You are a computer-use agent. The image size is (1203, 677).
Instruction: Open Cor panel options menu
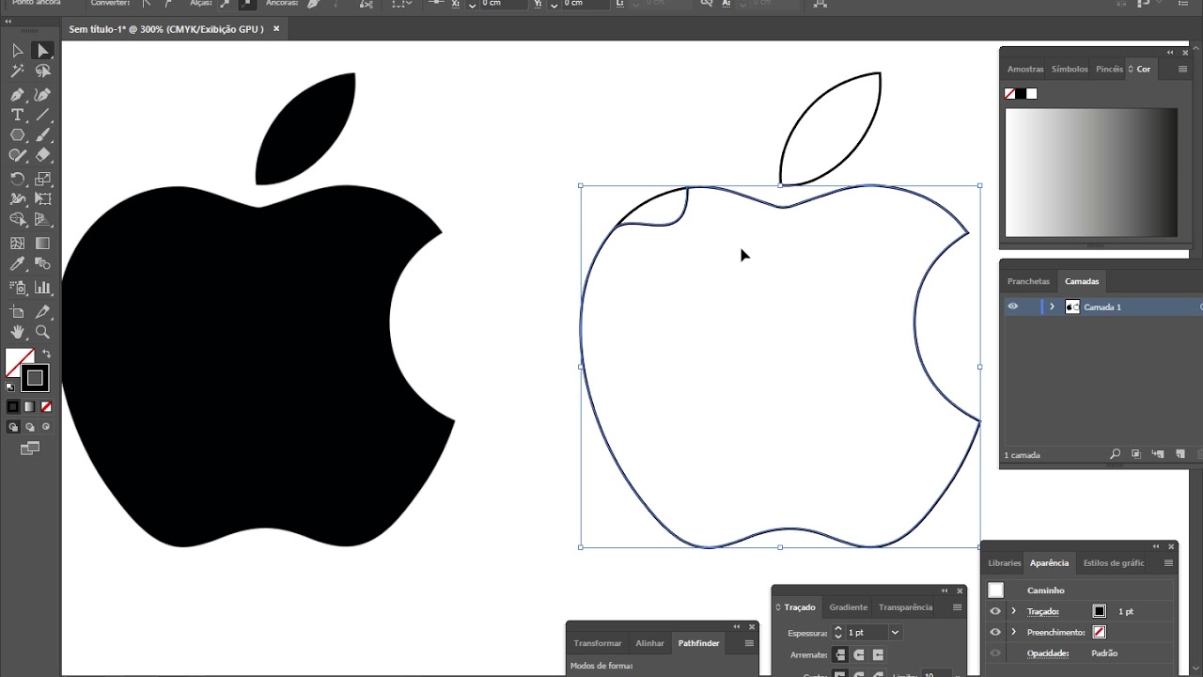pyautogui.click(x=1184, y=69)
